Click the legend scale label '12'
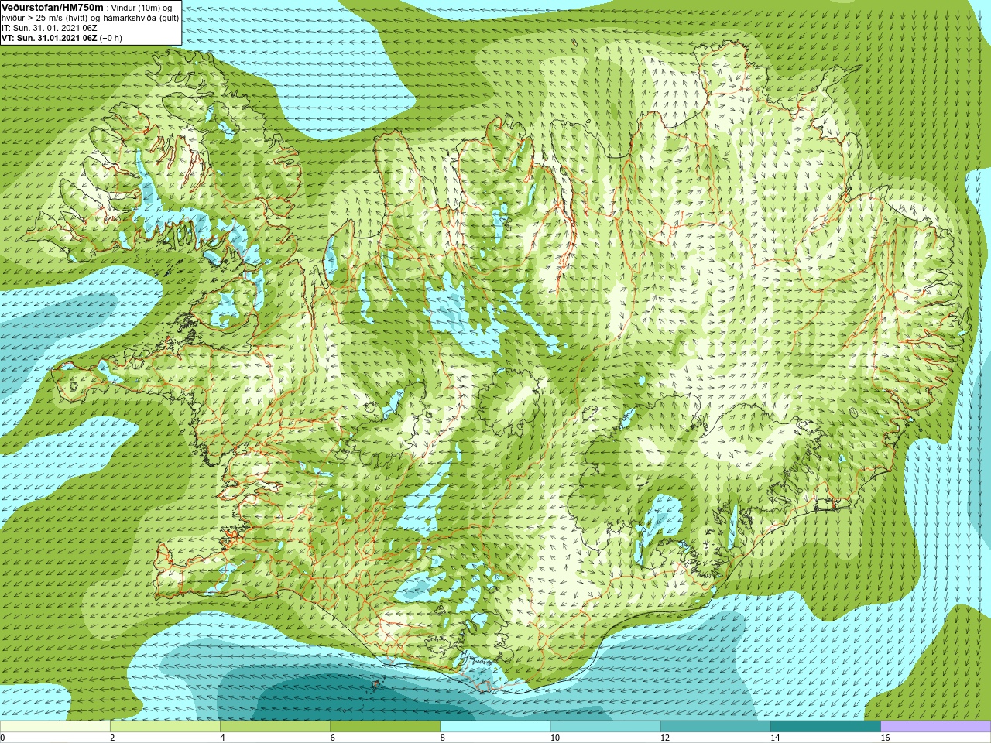 pos(664,738)
